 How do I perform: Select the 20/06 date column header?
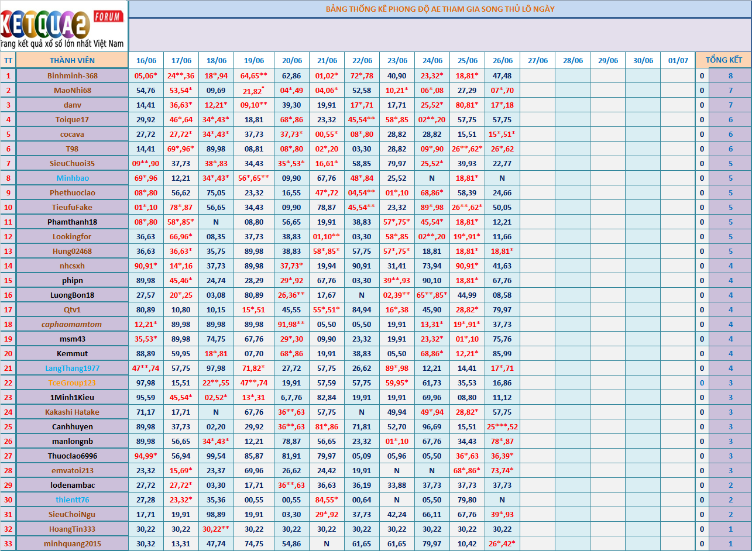(292, 60)
